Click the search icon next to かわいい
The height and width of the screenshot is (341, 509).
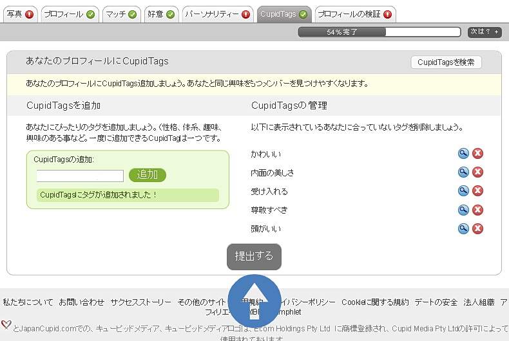(463, 153)
